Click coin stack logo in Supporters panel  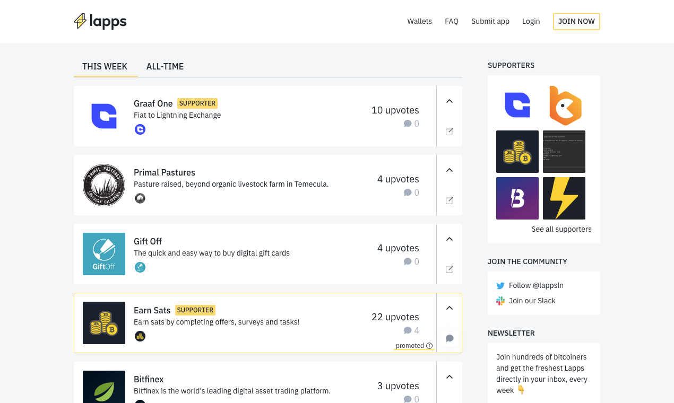(517, 152)
